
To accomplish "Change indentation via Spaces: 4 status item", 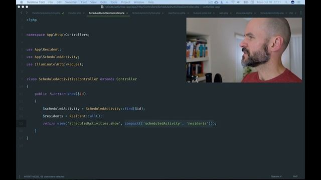I will [276, 176].
